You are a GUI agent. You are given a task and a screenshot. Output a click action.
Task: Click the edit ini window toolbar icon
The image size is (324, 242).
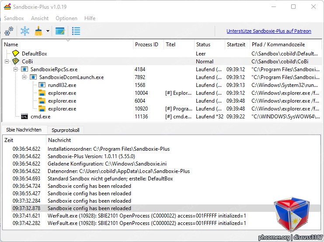(x=60, y=31)
